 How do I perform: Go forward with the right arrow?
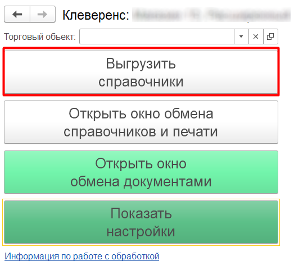tap(43, 14)
